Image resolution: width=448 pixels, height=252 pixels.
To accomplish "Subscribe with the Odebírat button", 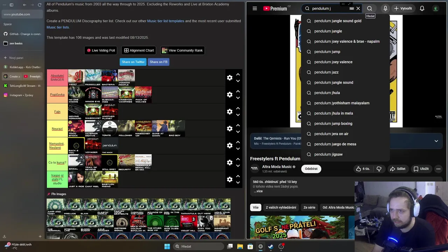I will (x=311, y=169).
